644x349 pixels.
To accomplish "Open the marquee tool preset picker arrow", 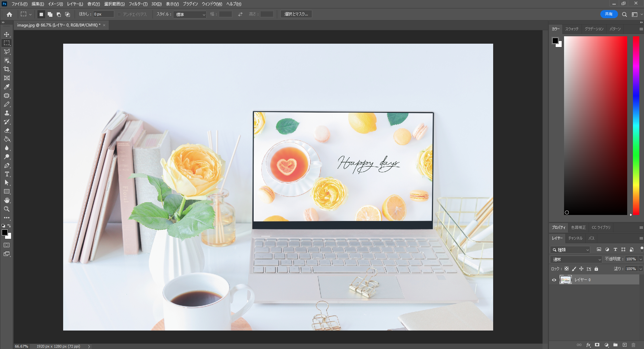I will tap(30, 14).
